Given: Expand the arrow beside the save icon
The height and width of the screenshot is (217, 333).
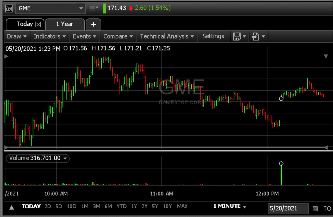Looking at the screenshot, I should [x=244, y=37].
